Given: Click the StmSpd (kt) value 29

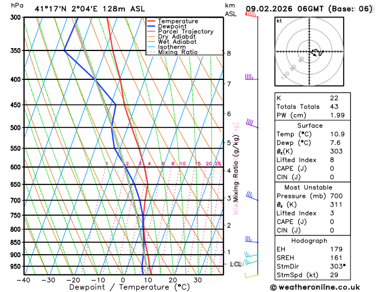Looking at the screenshot, I should tap(334, 275).
